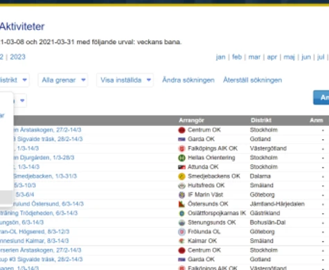Select the apr month link
The image size is (329, 270).
[272, 57]
